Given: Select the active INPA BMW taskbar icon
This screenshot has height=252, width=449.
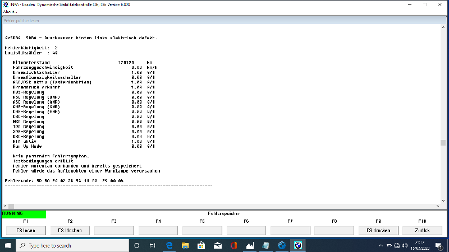Looking at the screenshot, I should click(x=298, y=245).
